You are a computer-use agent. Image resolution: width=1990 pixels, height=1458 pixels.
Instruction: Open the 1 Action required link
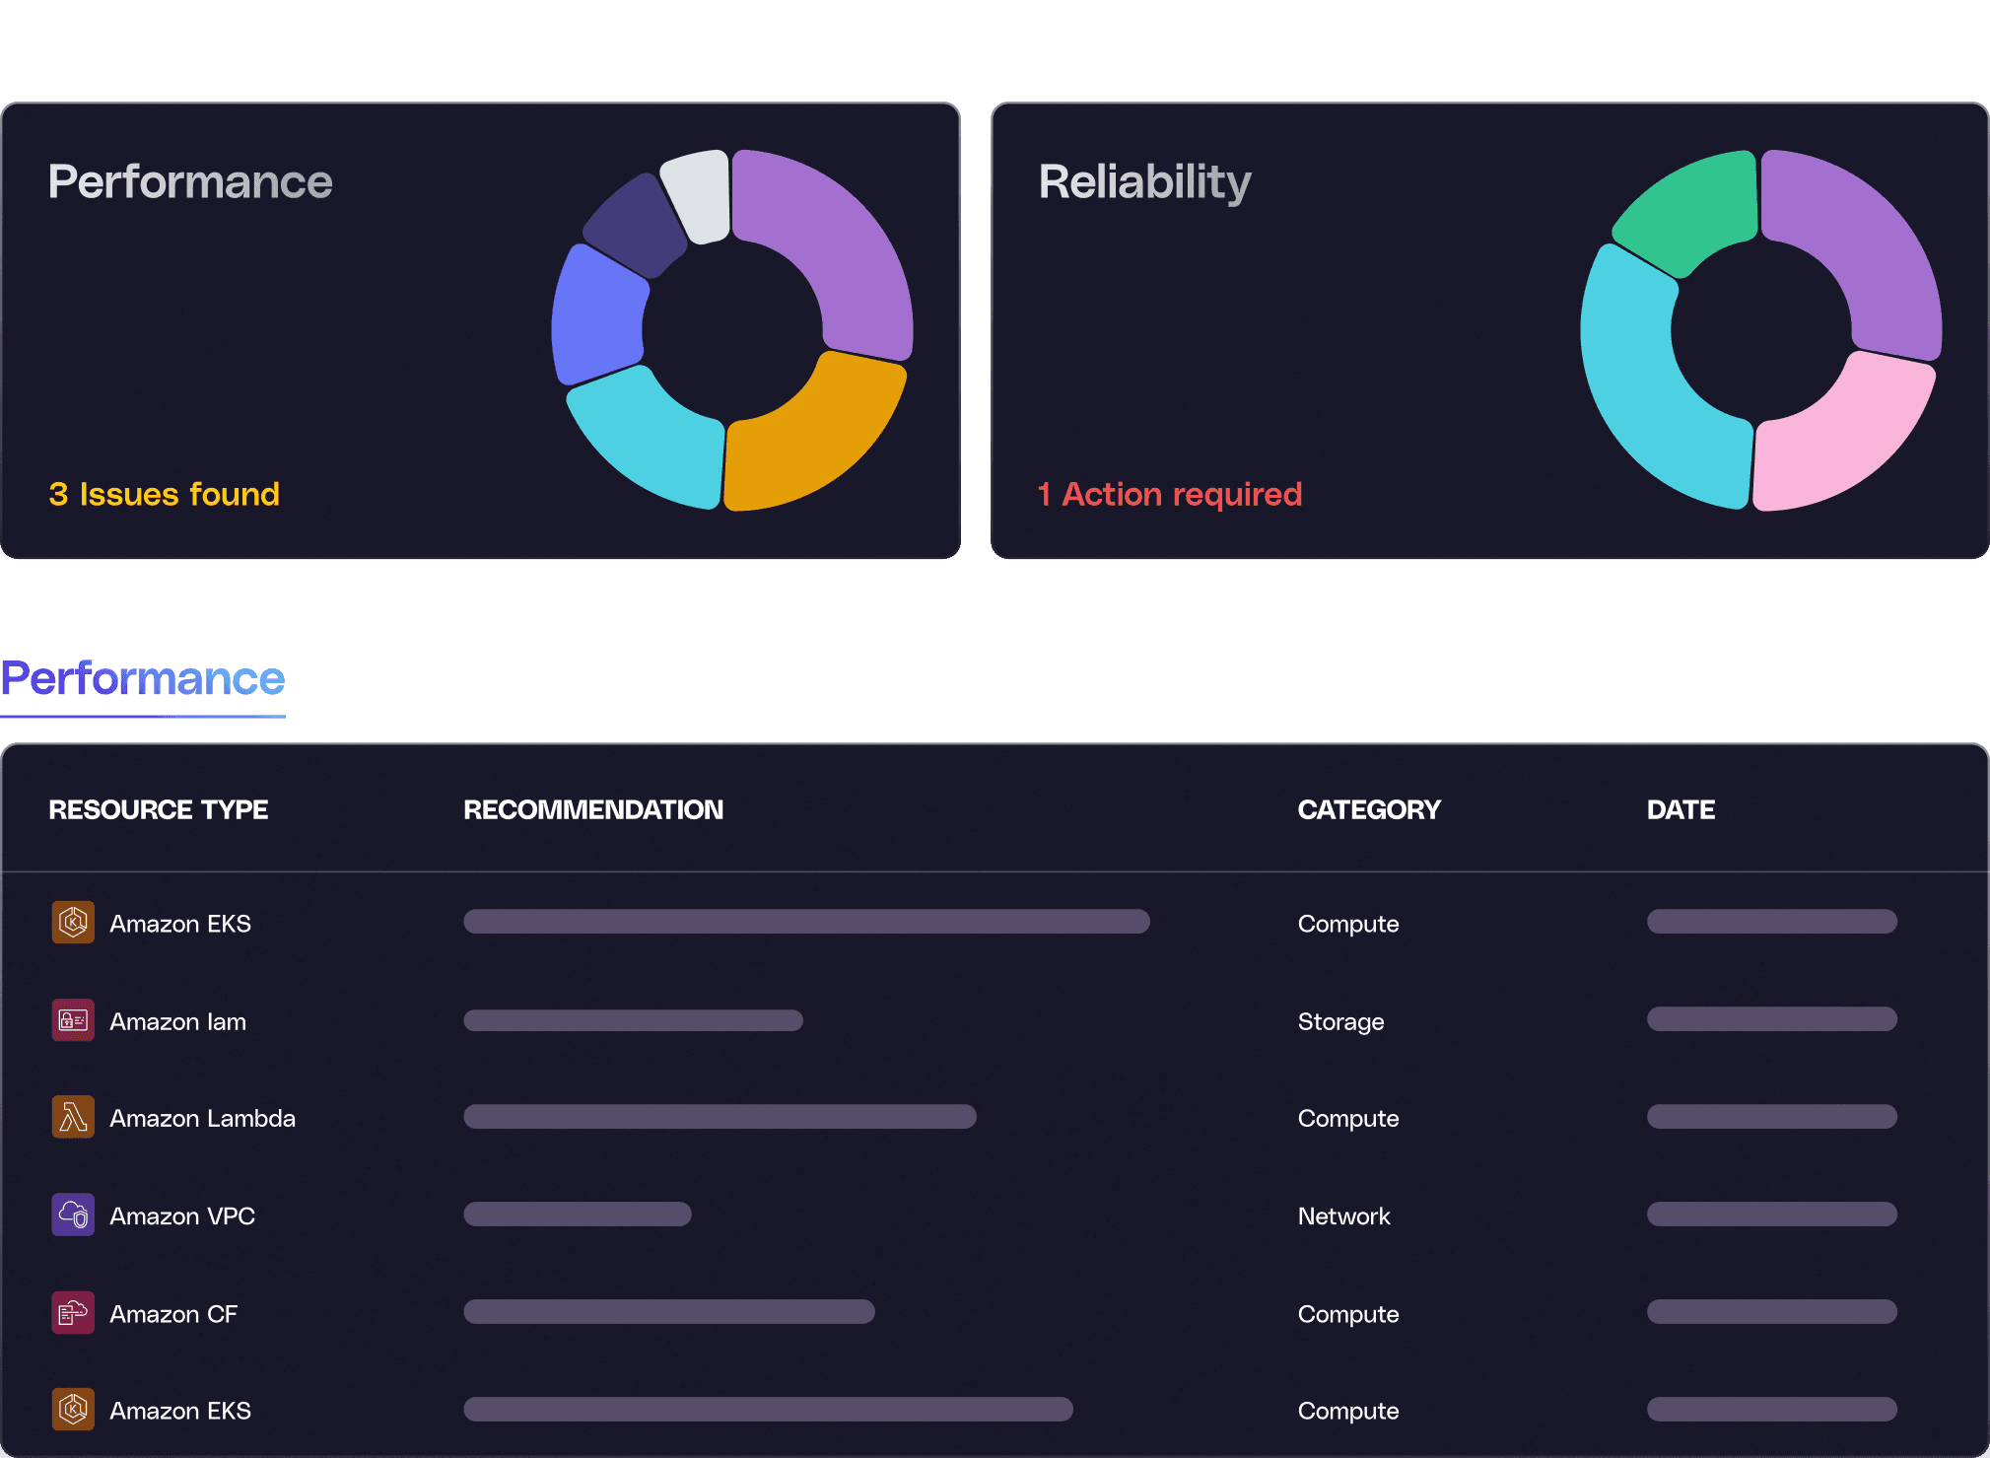point(1169,494)
